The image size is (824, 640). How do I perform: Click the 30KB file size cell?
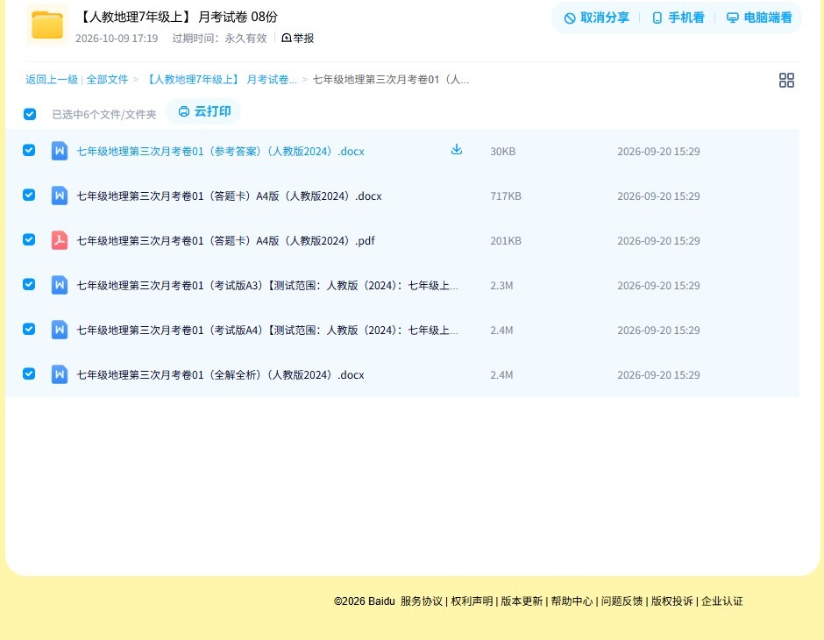(503, 152)
